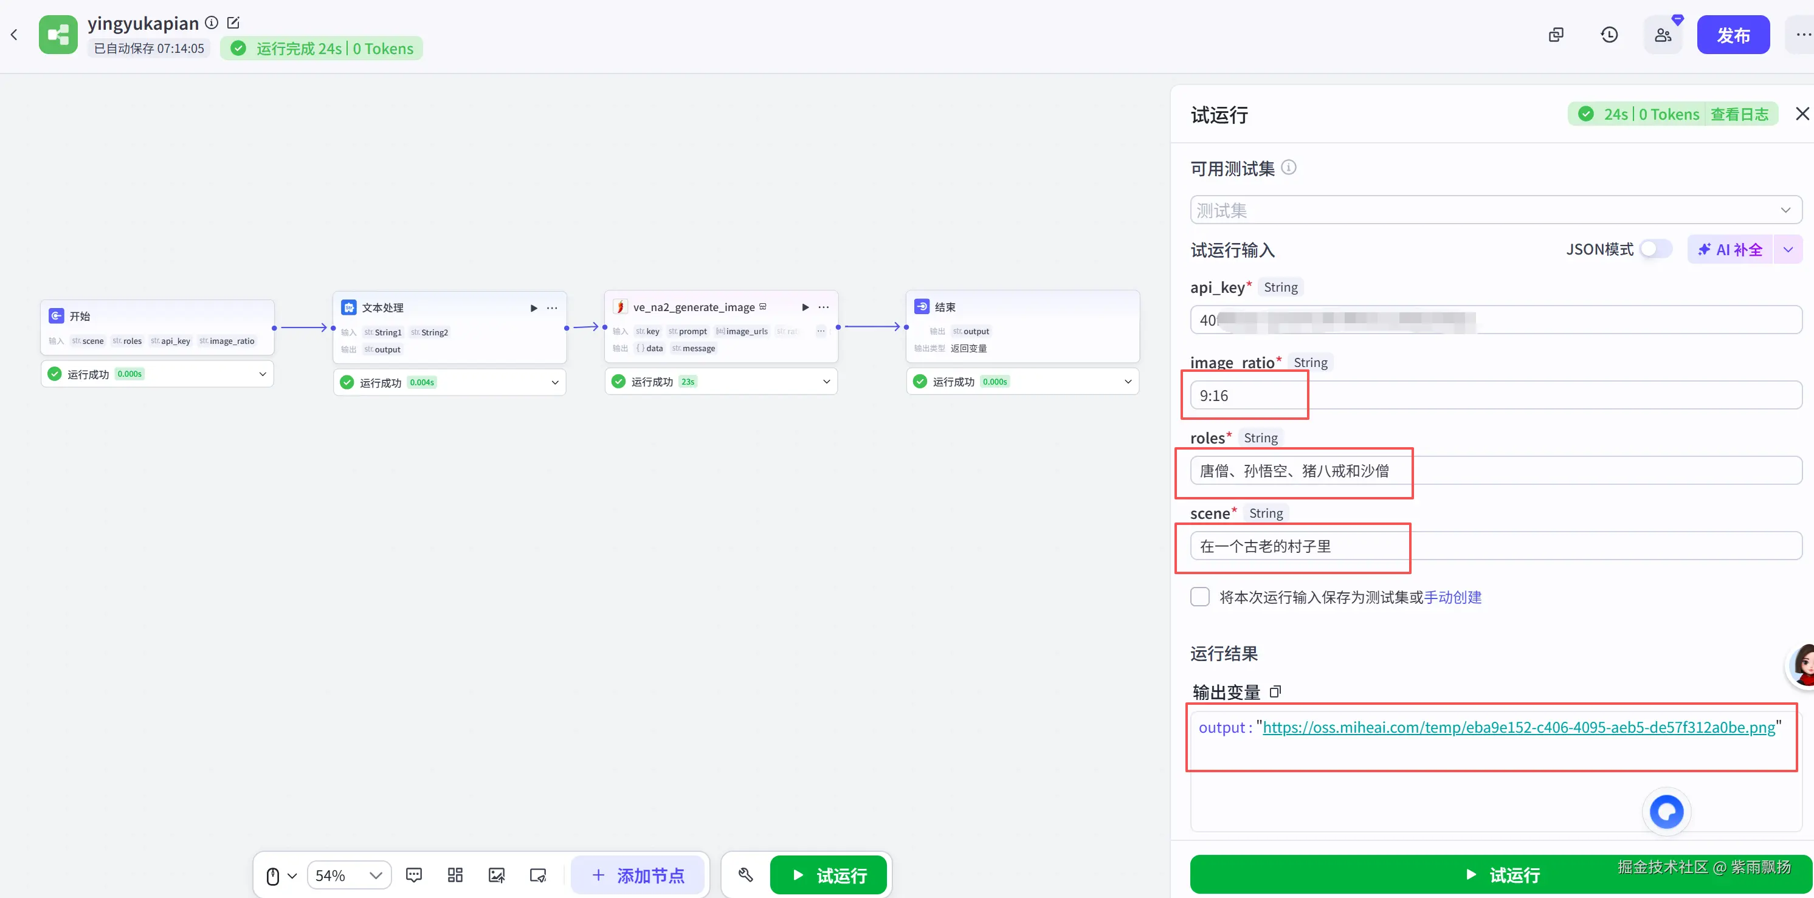1814x898 pixels.
Task: Click the back arrow icon
Action: click(x=14, y=35)
